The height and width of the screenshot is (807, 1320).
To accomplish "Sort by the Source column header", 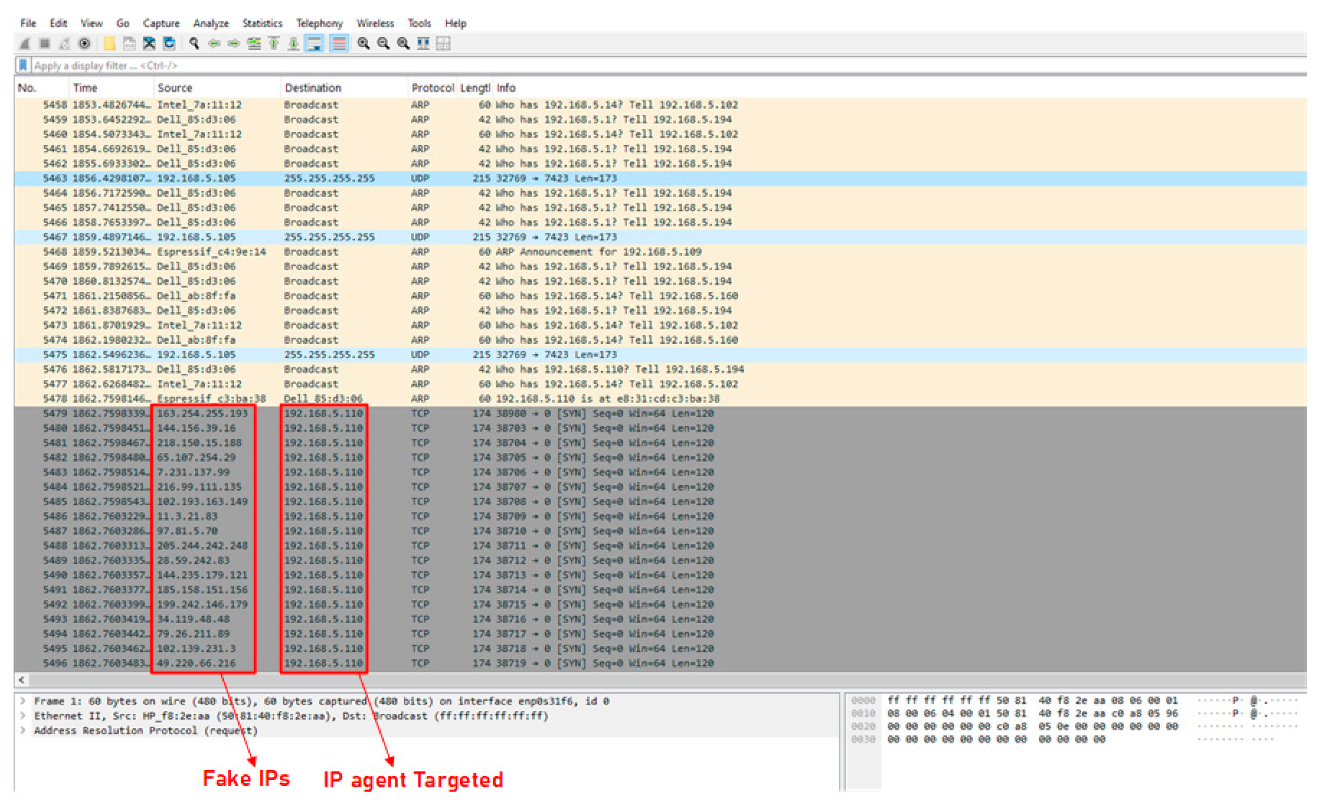I will pyautogui.click(x=175, y=87).
